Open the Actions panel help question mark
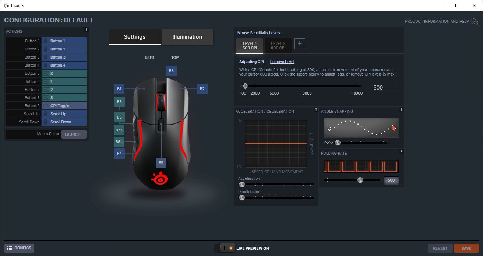Image resolution: width=483 pixels, height=256 pixels. tap(87, 29)
